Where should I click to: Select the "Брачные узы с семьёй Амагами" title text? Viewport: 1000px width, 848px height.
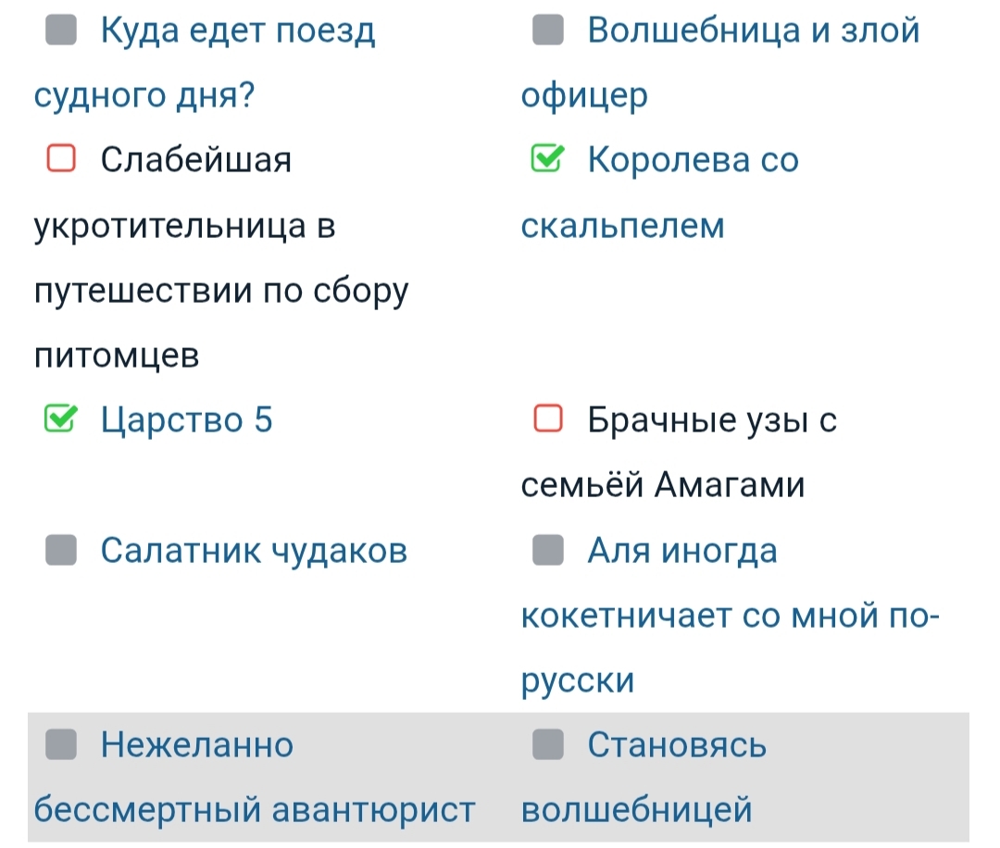coord(711,421)
